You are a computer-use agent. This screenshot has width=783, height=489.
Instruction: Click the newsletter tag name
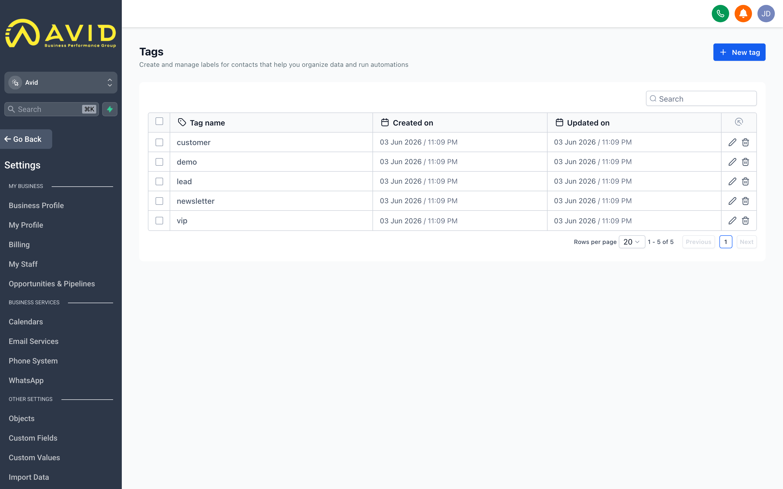coord(195,201)
